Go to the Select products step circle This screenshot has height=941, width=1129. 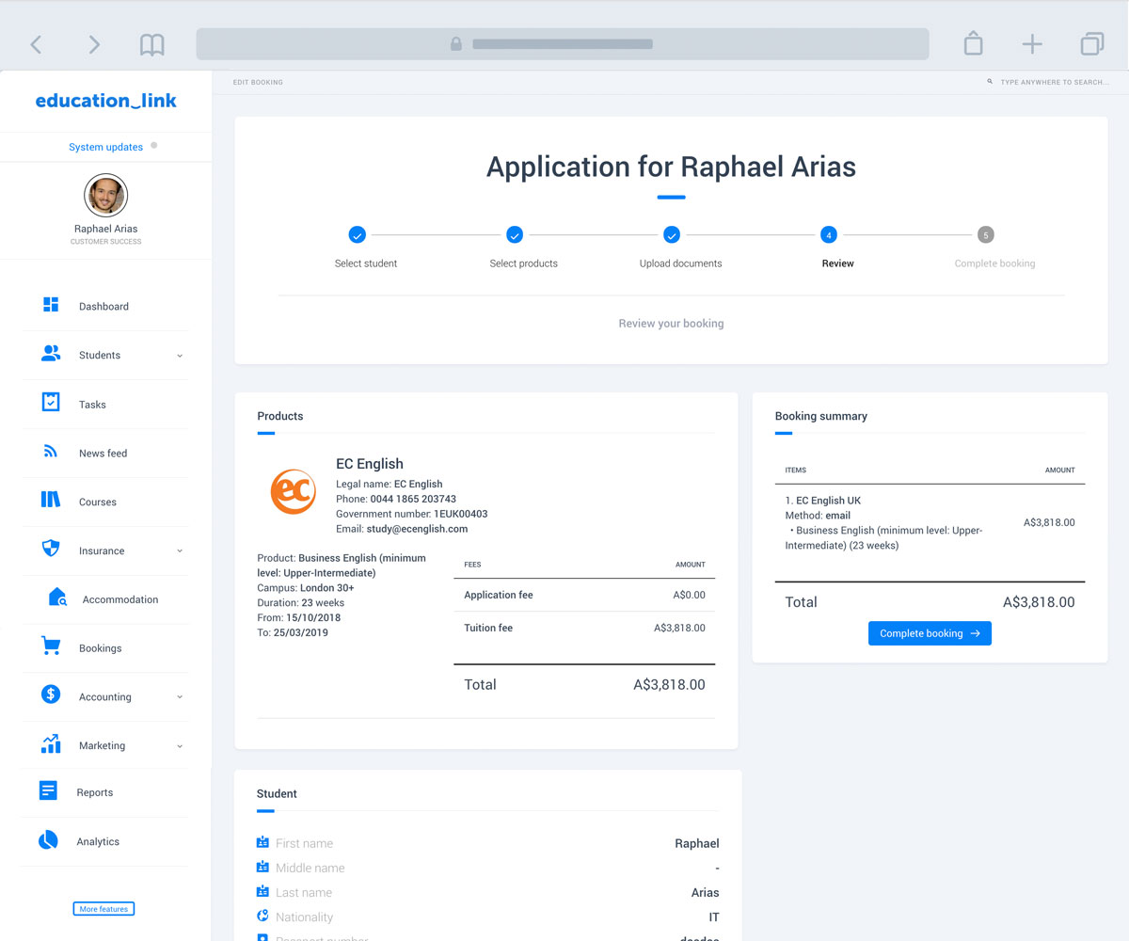(515, 234)
